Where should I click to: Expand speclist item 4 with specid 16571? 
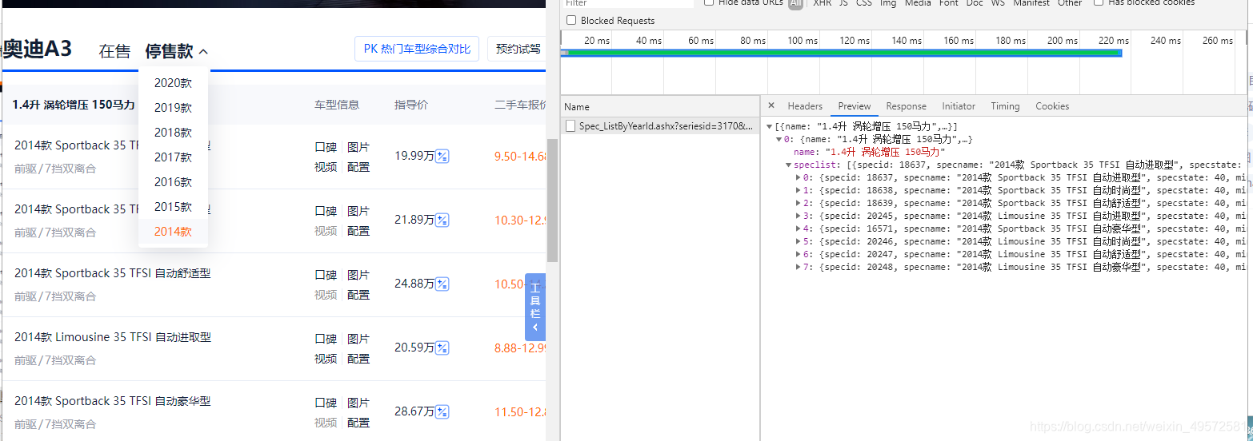tap(799, 228)
